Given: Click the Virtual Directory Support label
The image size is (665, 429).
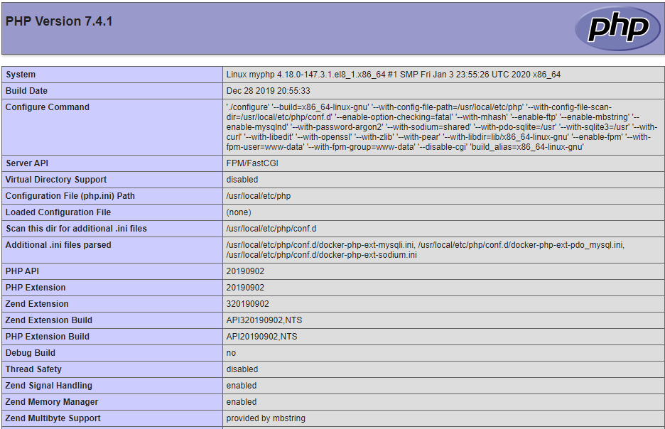Looking at the screenshot, I should 56,180.
